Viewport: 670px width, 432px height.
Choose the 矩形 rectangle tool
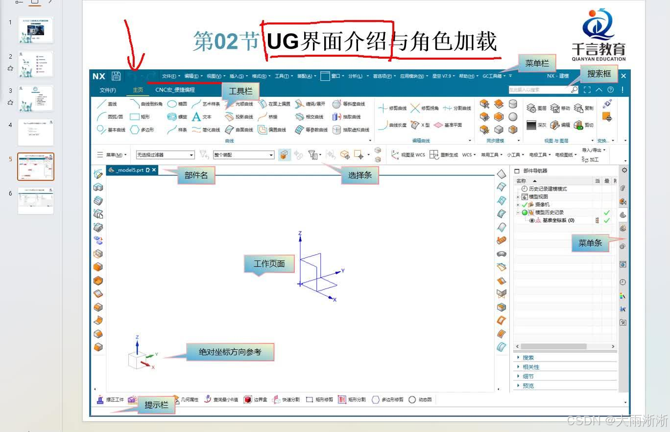[140, 117]
